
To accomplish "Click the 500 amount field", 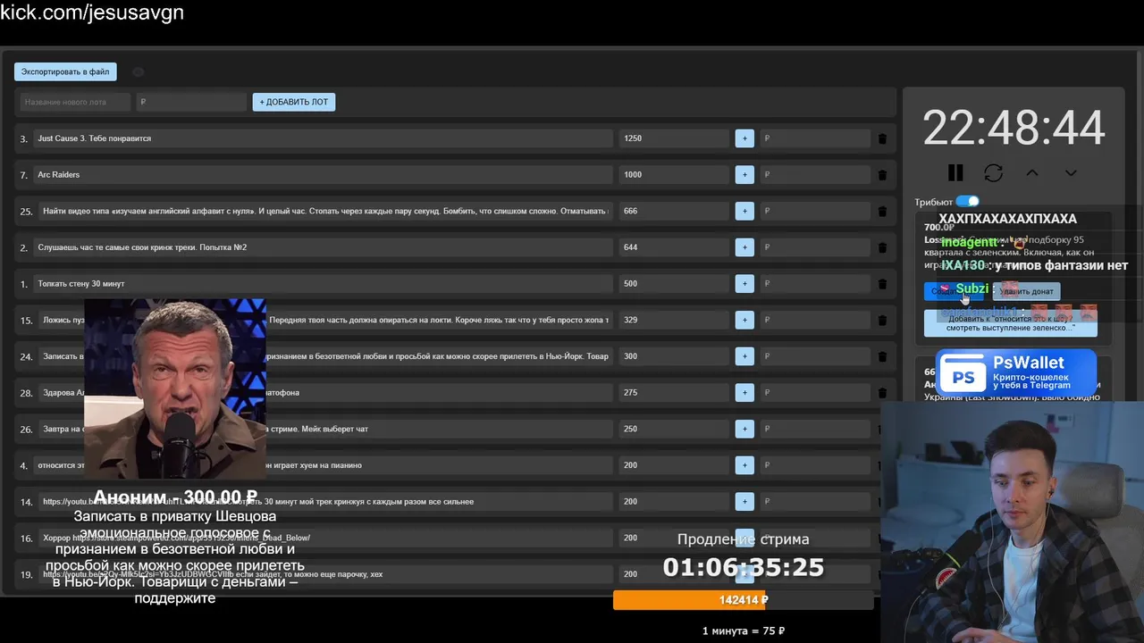I will tap(674, 284).
